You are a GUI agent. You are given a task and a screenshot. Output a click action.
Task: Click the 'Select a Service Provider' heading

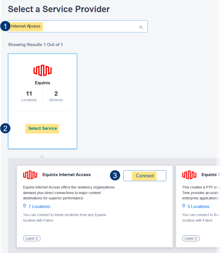[59, 9]
